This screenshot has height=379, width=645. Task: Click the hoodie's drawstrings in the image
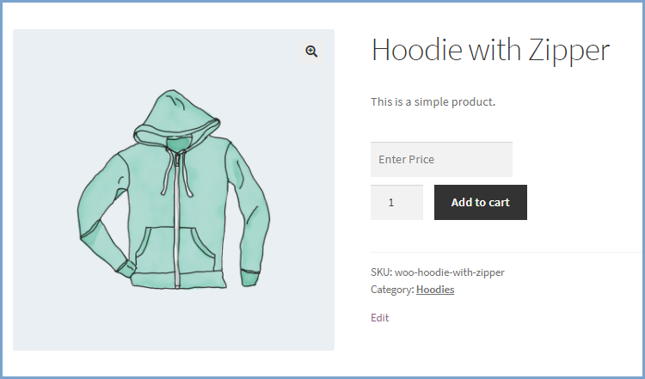pos(177,174)
